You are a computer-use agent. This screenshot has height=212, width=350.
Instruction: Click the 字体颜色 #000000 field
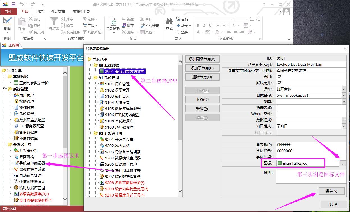[x=311, y=151]
